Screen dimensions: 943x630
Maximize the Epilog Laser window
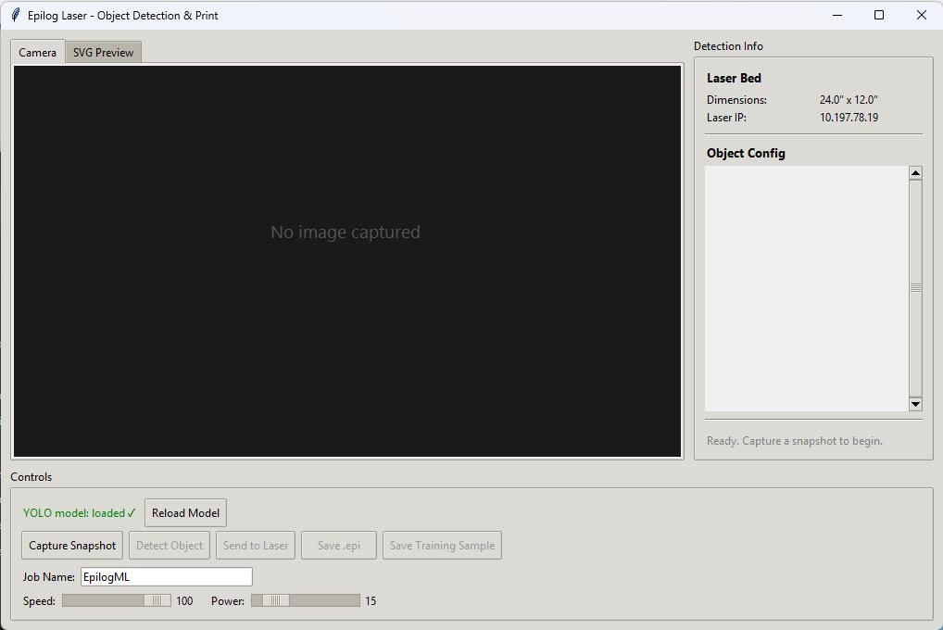[x=879, y=15]
